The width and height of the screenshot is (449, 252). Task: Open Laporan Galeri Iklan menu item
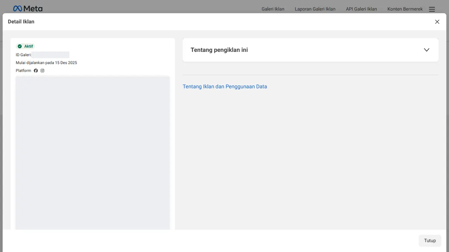pos(315,9)
